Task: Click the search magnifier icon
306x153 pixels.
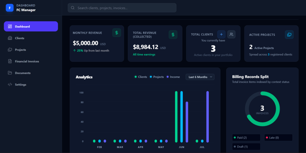Action: [x=73, y=8]
